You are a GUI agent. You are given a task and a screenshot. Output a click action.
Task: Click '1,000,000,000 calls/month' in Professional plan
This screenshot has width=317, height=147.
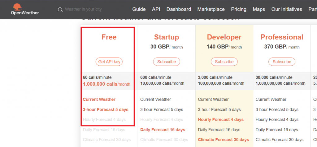tap(280, 83)
